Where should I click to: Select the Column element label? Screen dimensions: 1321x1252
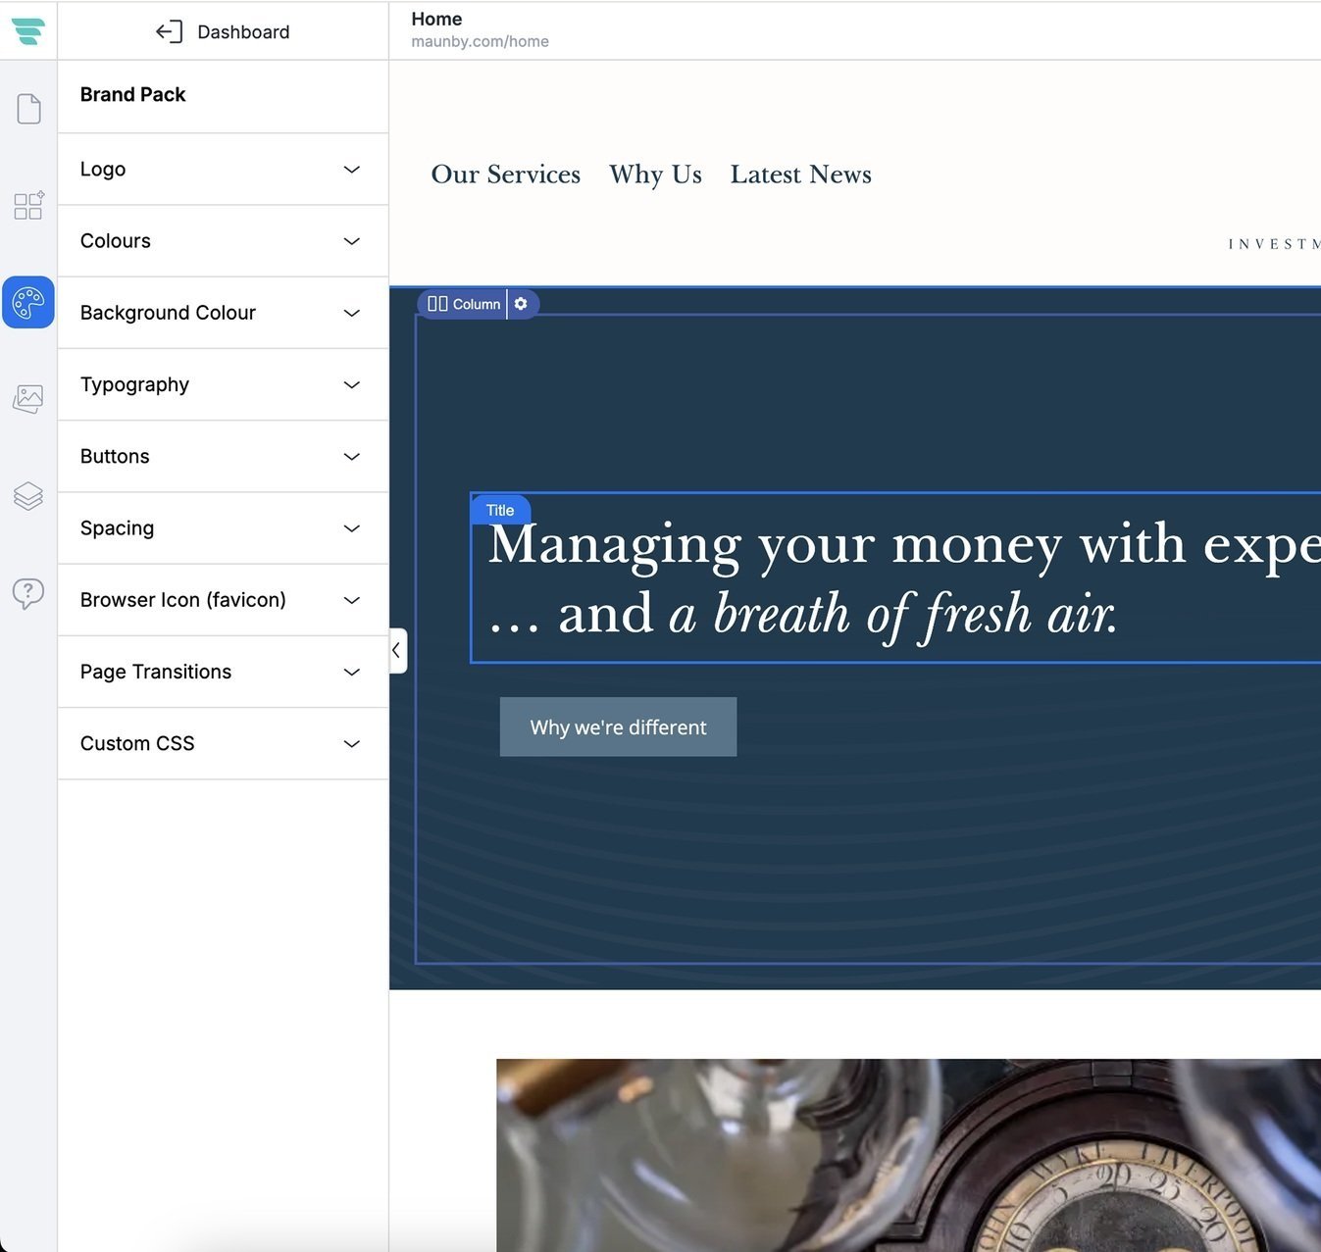pyautogui.click(x=465, y=304)
